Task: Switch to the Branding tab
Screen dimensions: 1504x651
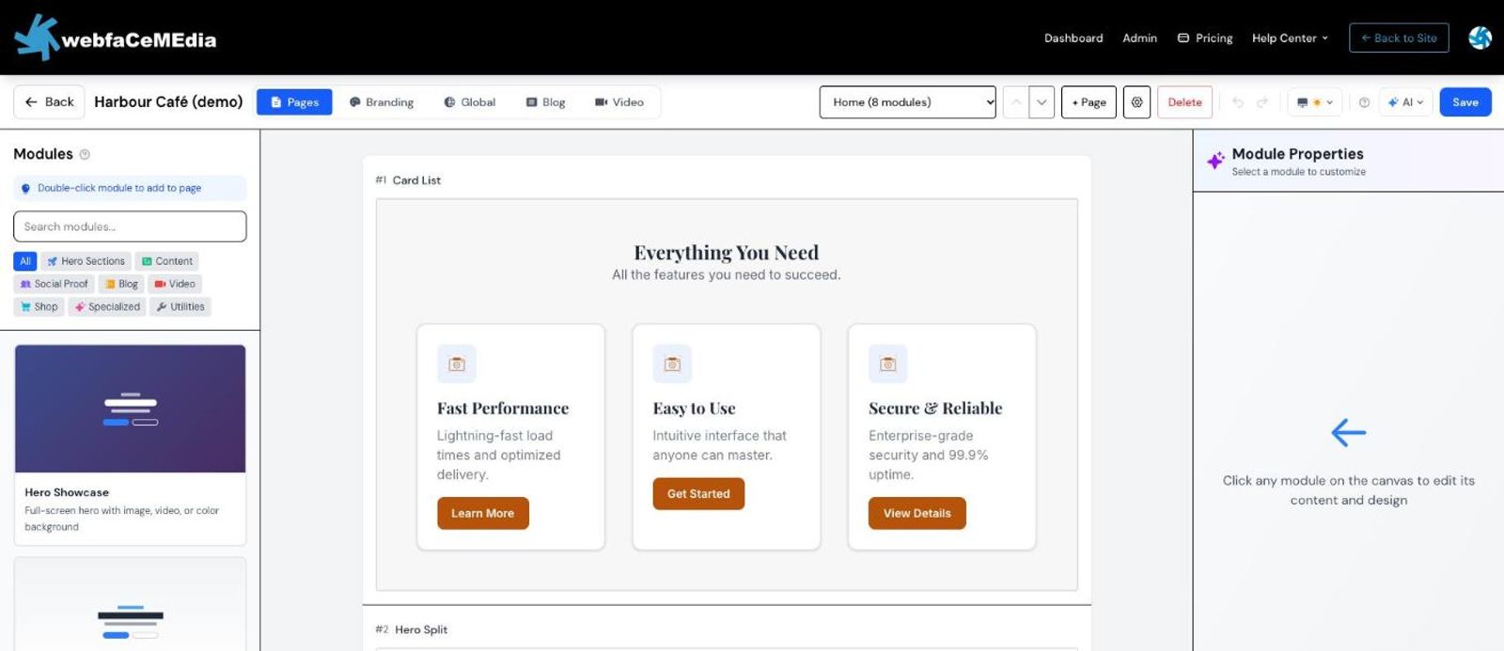Action: [382, 101]
